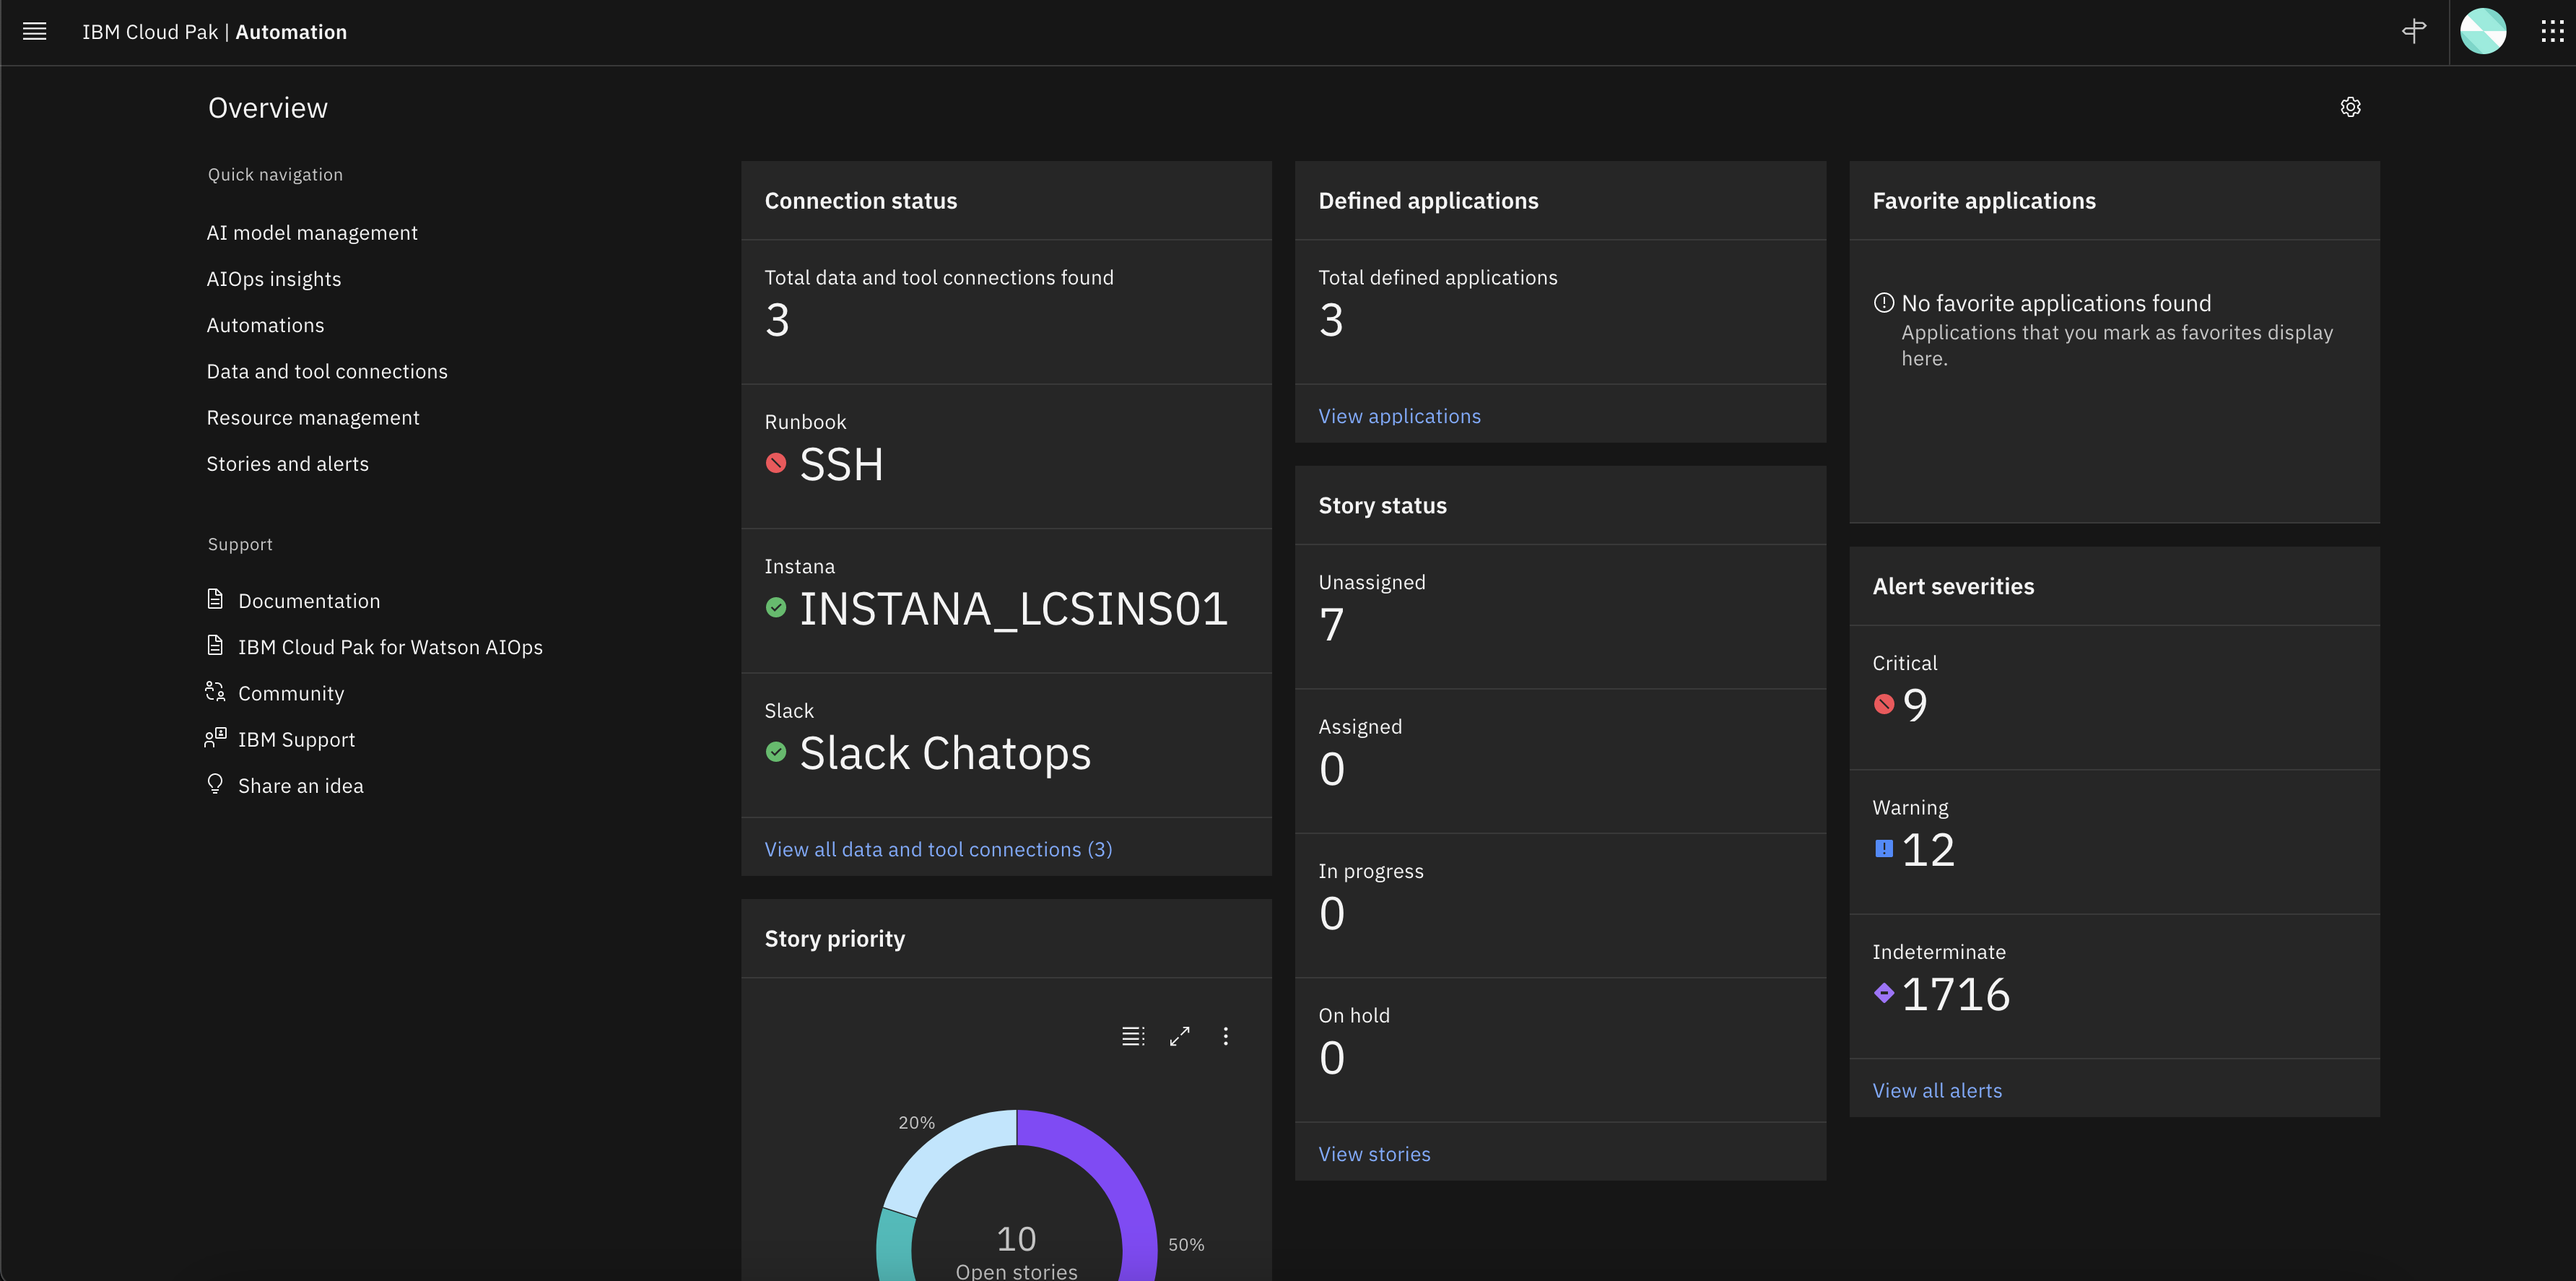The height and width of the screenshot is (1281, 2576).
Task: Click the Unassigned stories count 7
Action: (x=1331, y=625)
